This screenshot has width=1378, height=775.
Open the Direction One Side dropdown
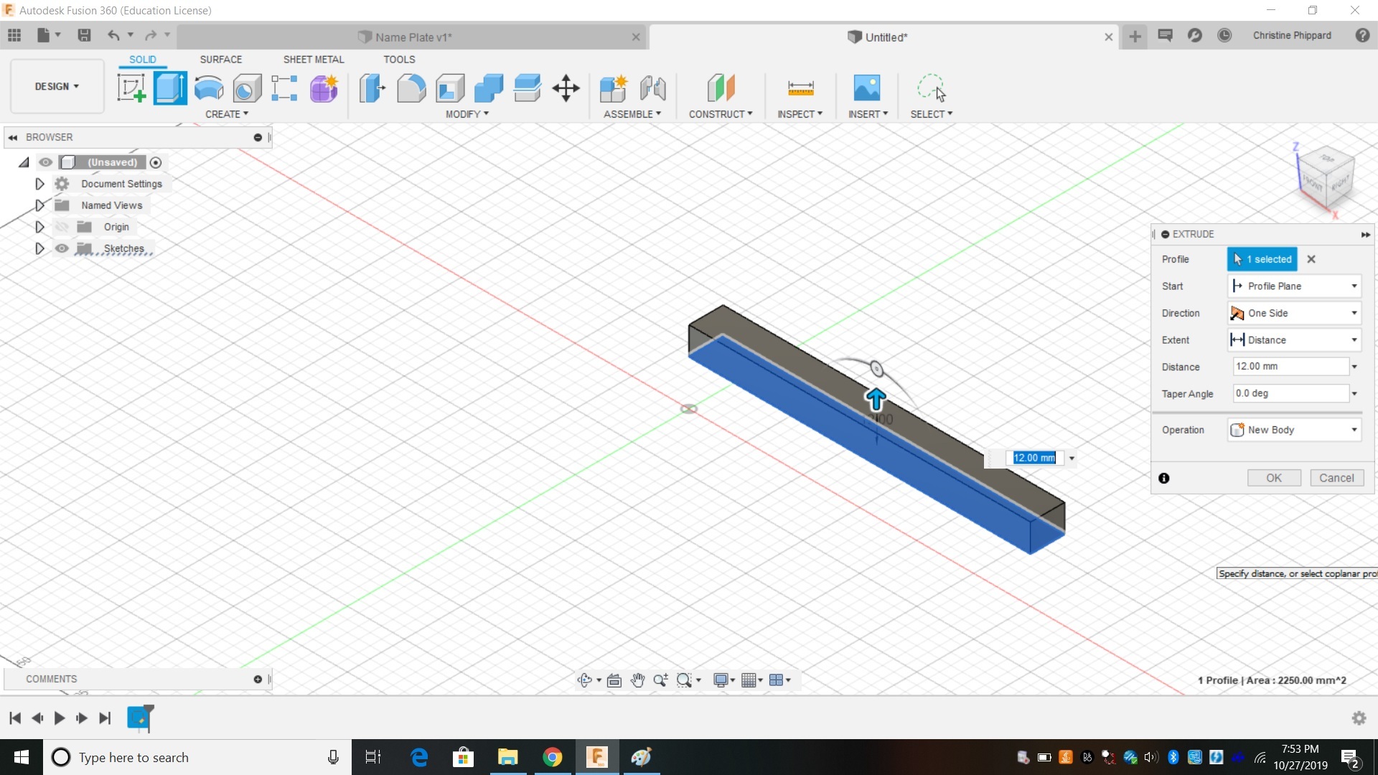(1294, 313)
